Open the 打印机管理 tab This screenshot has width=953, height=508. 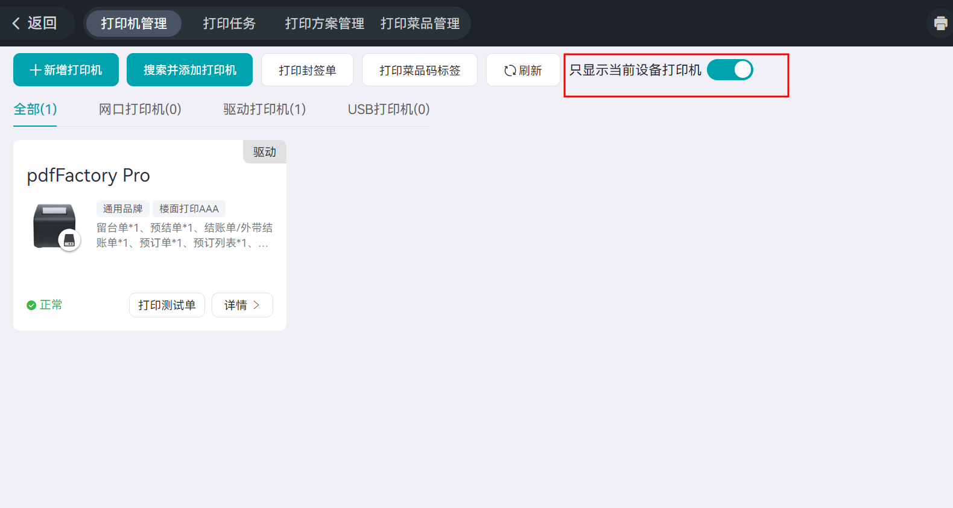[134, 24]
